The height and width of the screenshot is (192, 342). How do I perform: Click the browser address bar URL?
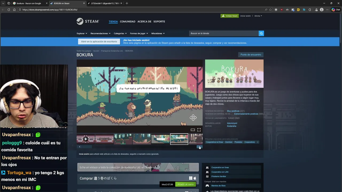click(x=50, y=10)
